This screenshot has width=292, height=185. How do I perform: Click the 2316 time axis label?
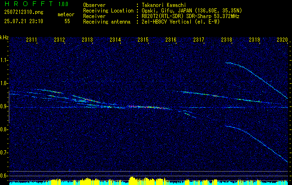click(171, 40)
